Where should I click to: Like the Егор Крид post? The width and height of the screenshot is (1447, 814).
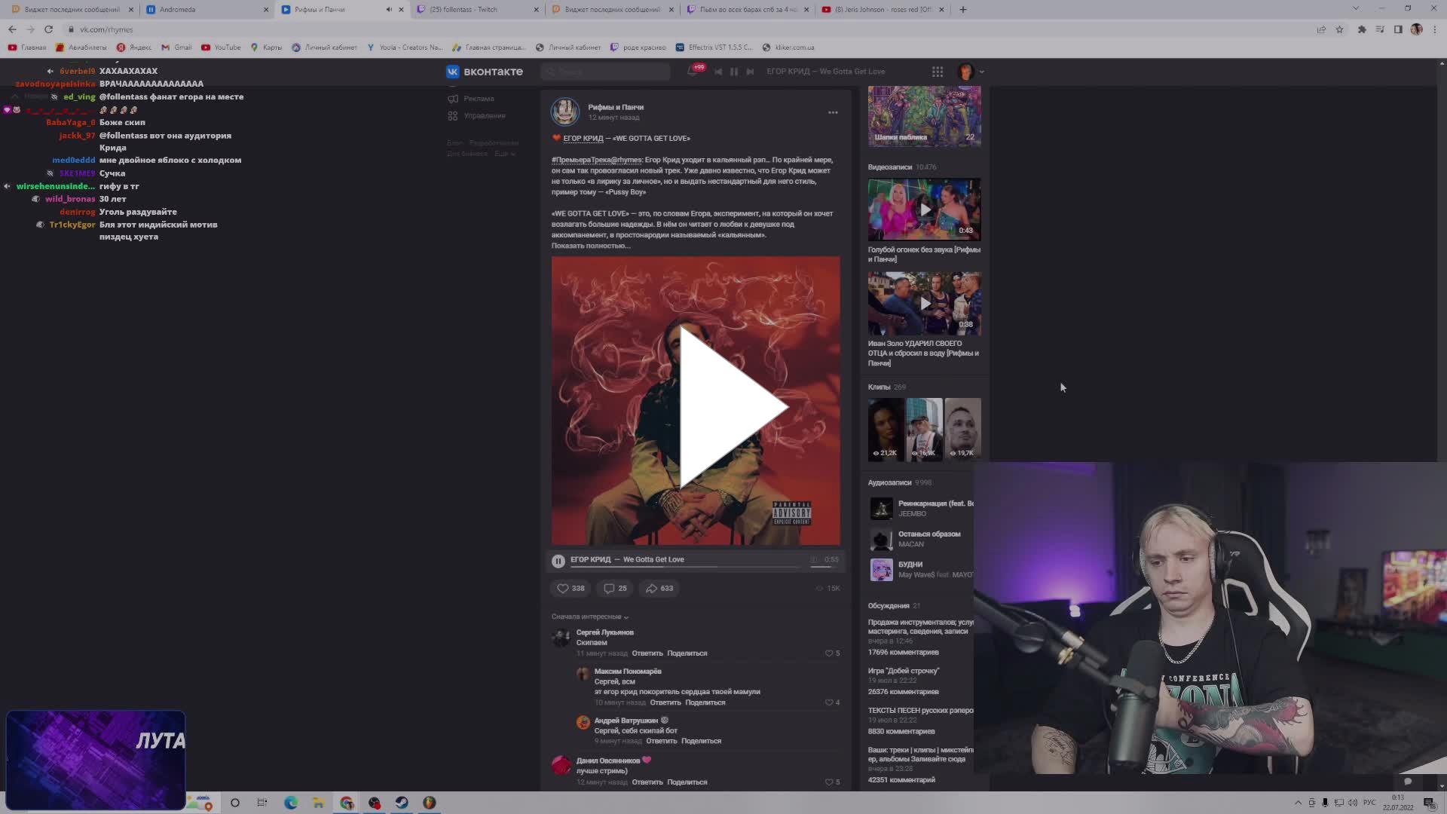(x=570, y=589)
